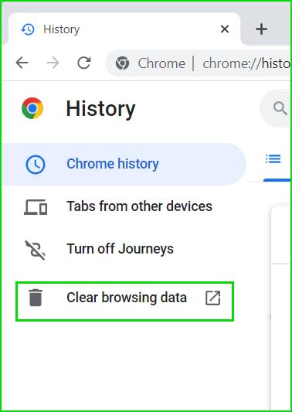Open a new tab with plus button
292x412 pixels.
261,29
